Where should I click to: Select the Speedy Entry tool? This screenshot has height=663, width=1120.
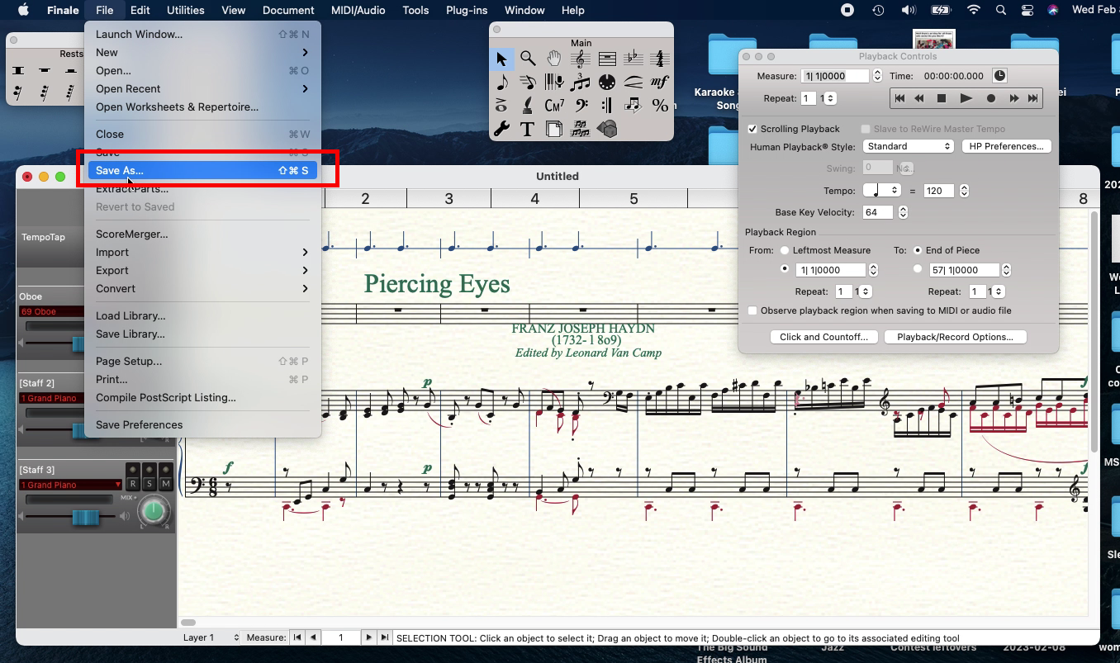[x=528, y=83]
